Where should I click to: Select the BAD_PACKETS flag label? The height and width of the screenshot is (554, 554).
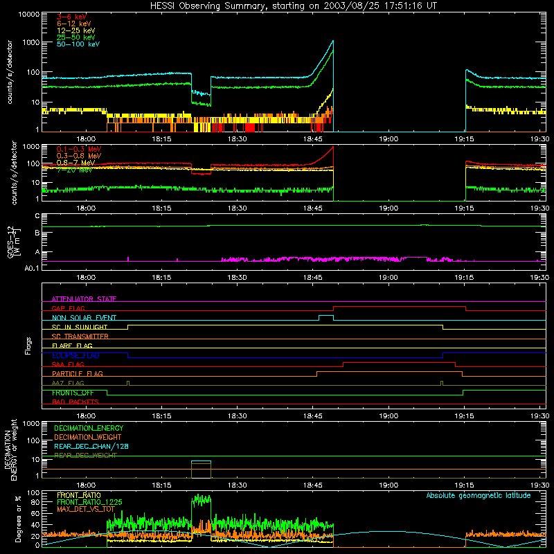(75, 402)
